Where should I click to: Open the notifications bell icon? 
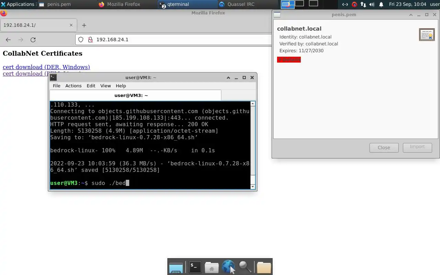(381, 4)
